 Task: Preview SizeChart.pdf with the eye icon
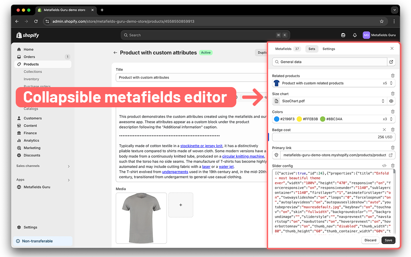click(x=391, y=101)
